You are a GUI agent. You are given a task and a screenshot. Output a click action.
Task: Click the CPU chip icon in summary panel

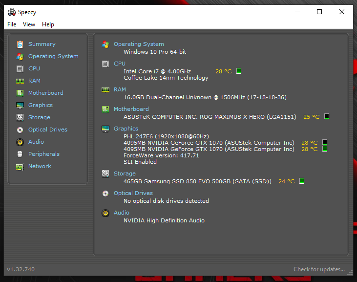point(105,64)
